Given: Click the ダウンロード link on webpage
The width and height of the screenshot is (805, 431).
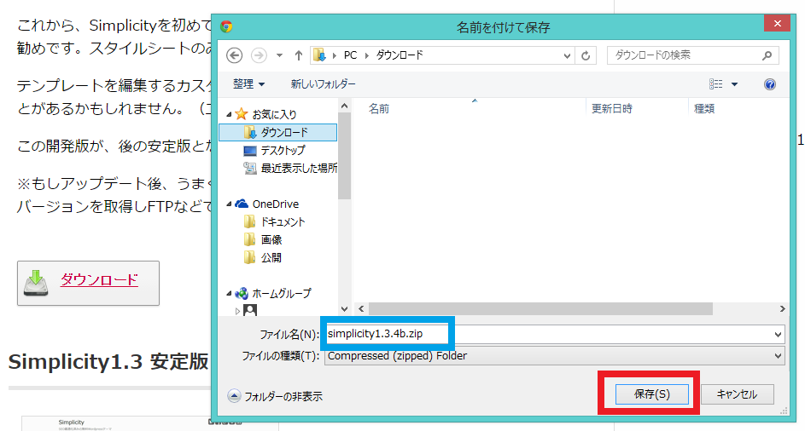Looking at the screenshot, I should [99, 280].
